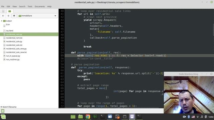Open the immobiliare folder location dropdown

[x=37, y=16]
